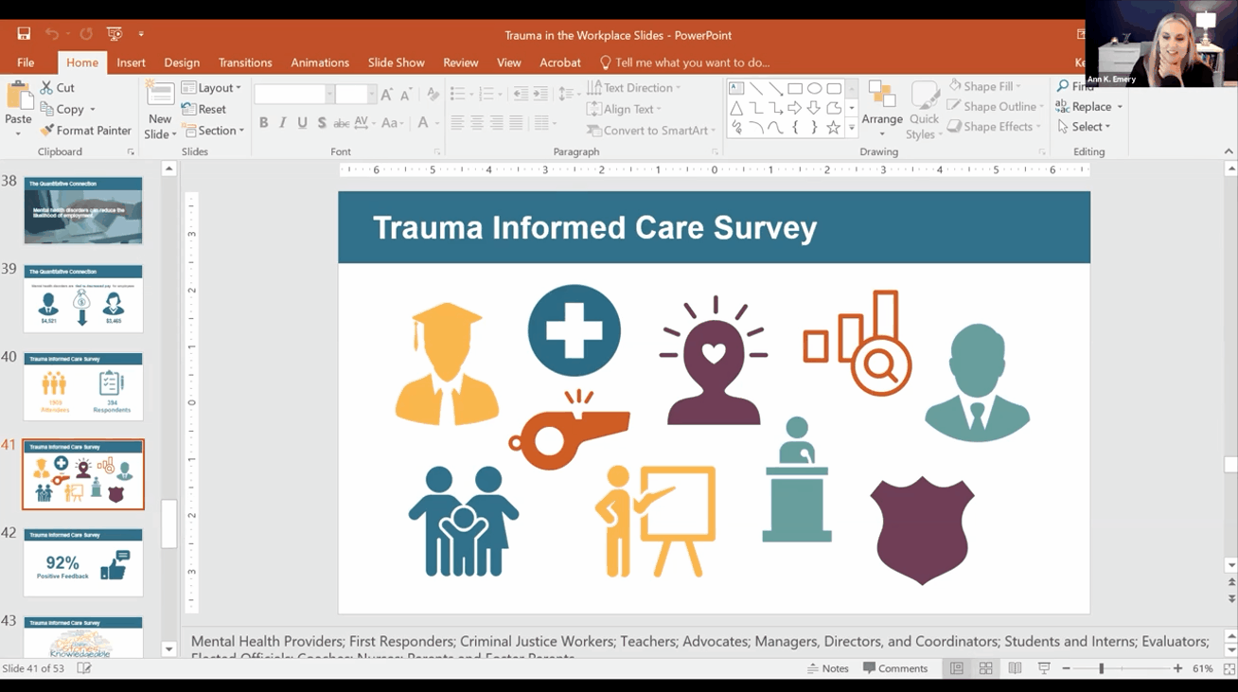Click the Decrease Font Size icon
The height and width of the screenshot is (692, 1238).
click(405, 94)
